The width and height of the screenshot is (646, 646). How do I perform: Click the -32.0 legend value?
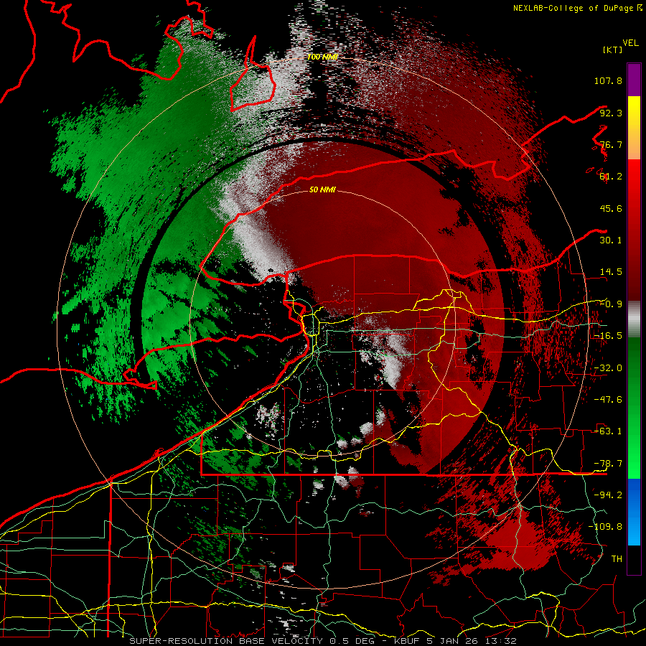pyautogui.click(x=608, y=368)
